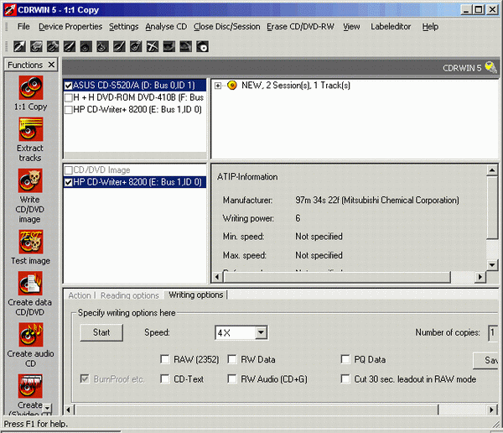Click the yellow disc icon beside NEW session
The height and width of the screenshot is (433, 503).
pyautogui.click(x=232, y=85)
